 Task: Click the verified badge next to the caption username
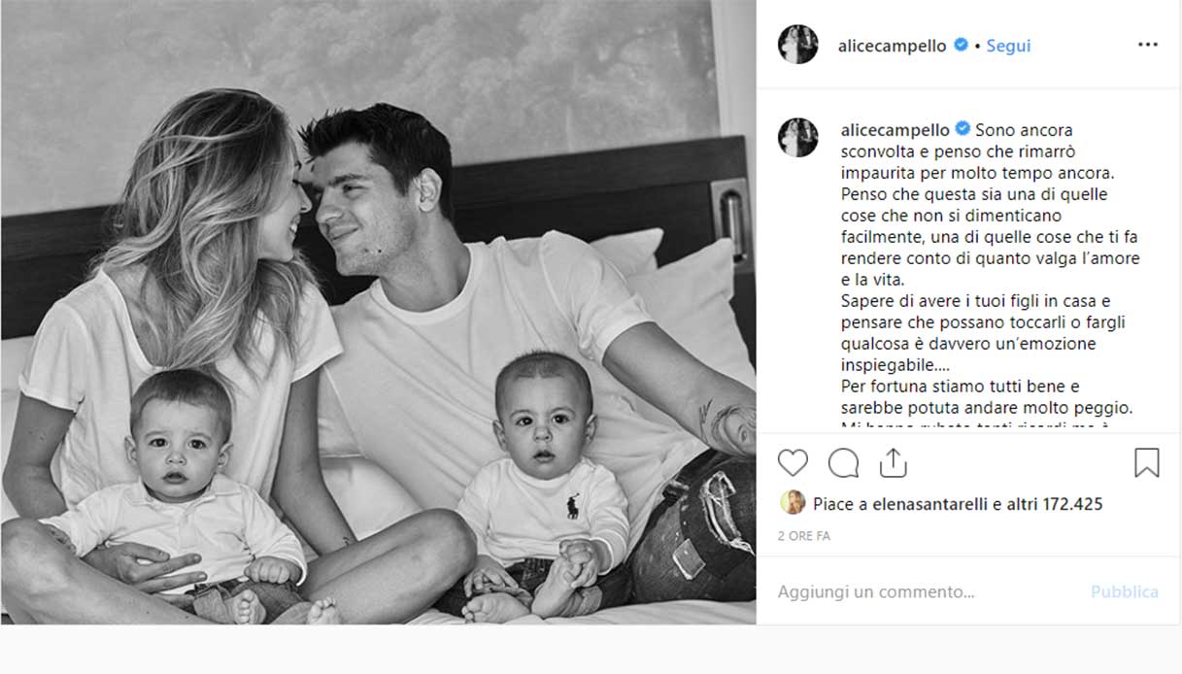[x=963, y=128]
